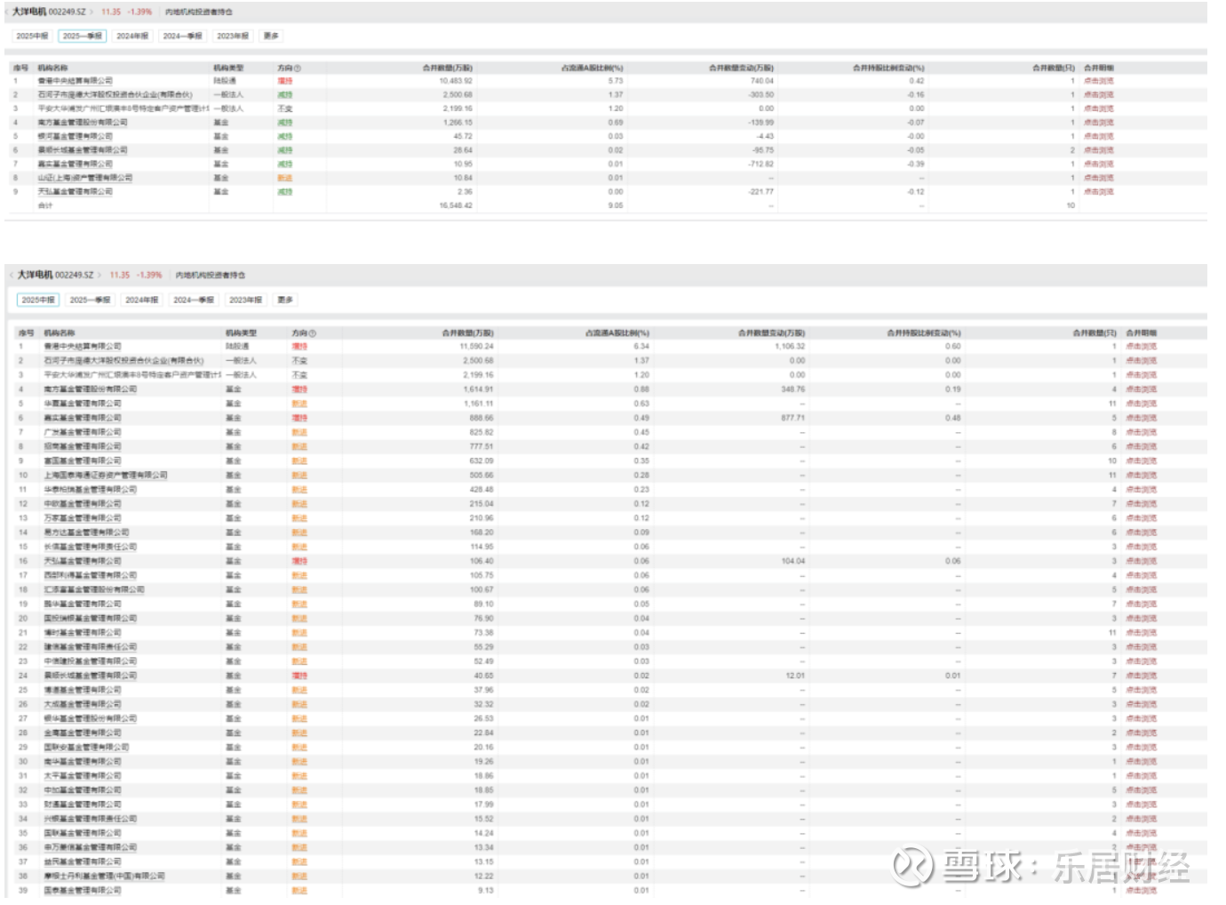
Task: Click the back arrow before 大洋电机 in upper panel
Action: [x=8, y=12]
